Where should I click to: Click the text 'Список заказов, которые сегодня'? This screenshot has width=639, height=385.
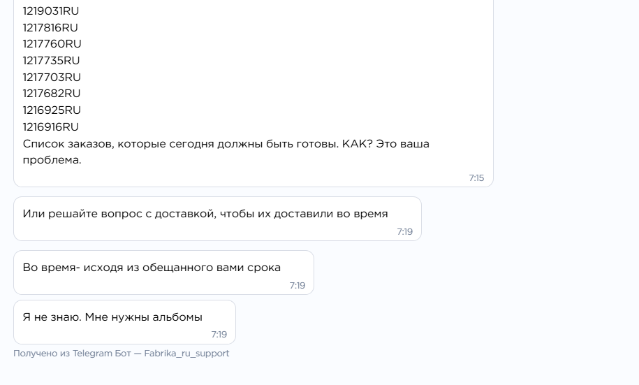point(118,144)
